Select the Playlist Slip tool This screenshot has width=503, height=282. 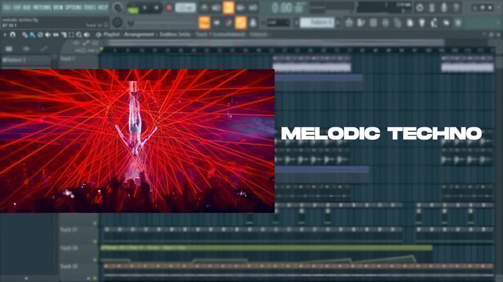coord(56,35)
